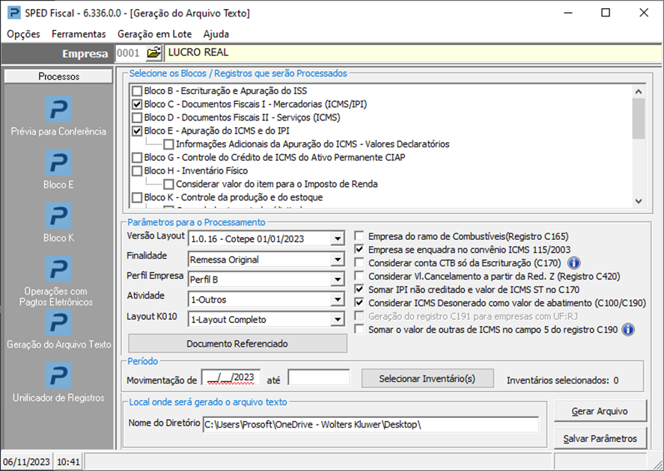Click the Inventários selecionados: 0 text
Screen dimensions: 664x471
pyautogui.click(x=562, y=381)
